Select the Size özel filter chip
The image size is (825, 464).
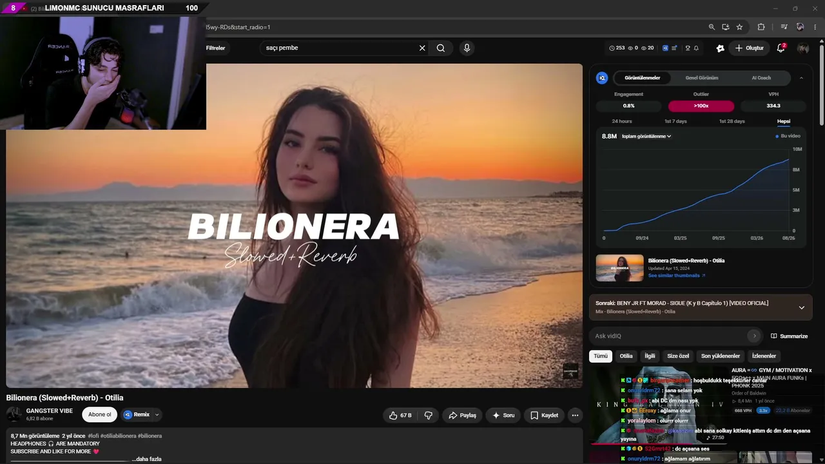(678, 356)
